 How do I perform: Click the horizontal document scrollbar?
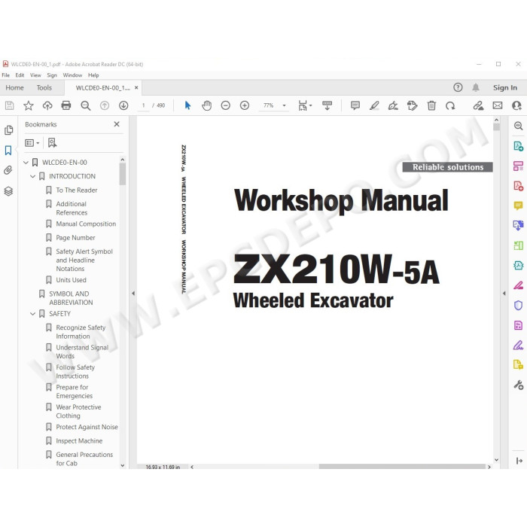coord(402,467)
